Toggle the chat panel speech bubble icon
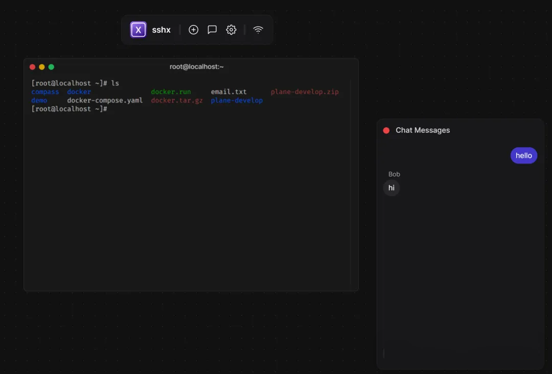 pos(212,30)
